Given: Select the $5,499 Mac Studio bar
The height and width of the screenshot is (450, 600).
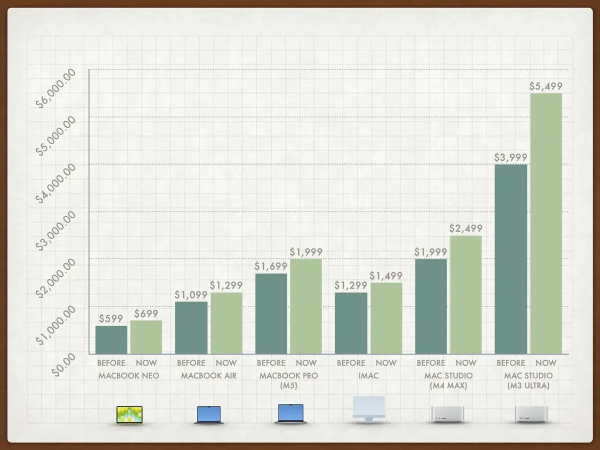Looking at the screenshot, I should [x=546, y=223].
